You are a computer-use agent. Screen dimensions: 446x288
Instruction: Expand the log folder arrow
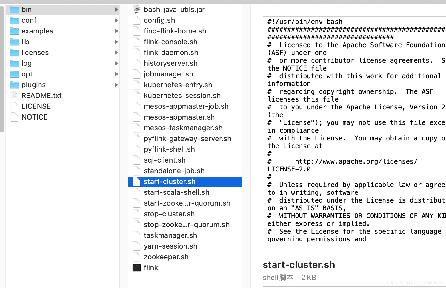116,63
